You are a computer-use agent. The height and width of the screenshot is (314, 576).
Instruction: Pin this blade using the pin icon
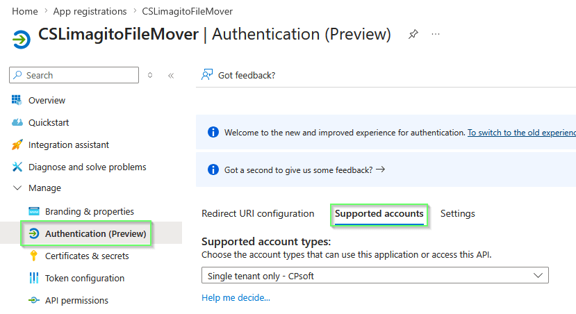pos(413,34)
